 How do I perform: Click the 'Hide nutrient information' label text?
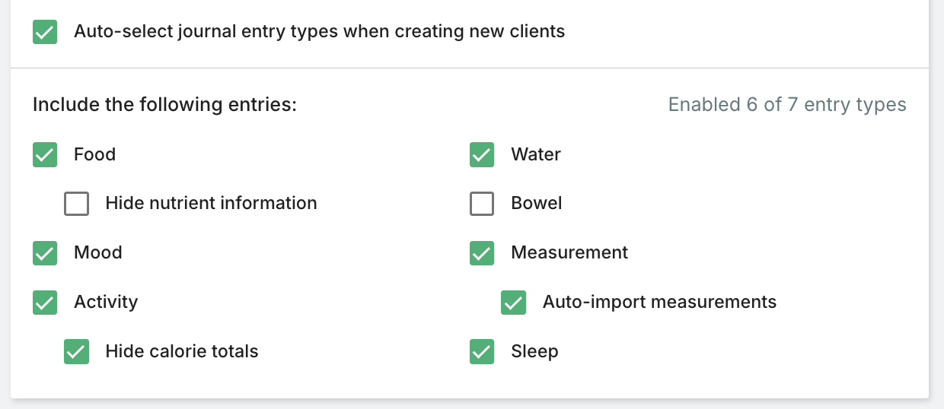click(211, 204)
